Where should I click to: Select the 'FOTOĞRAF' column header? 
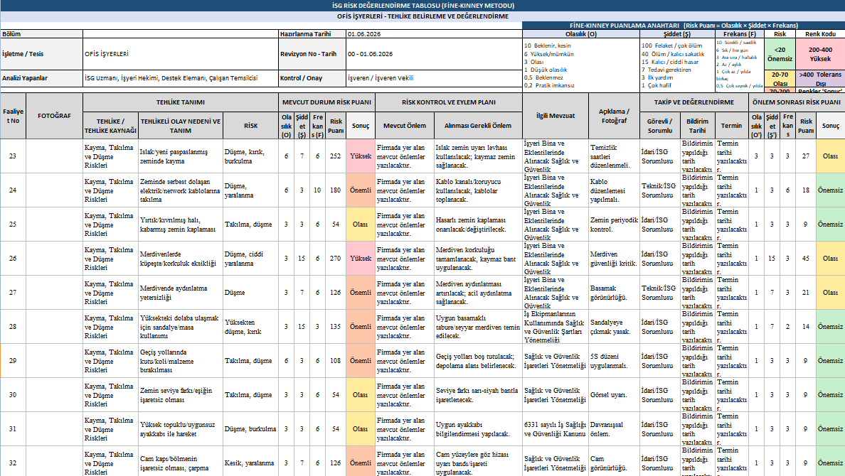click(55, 116)
